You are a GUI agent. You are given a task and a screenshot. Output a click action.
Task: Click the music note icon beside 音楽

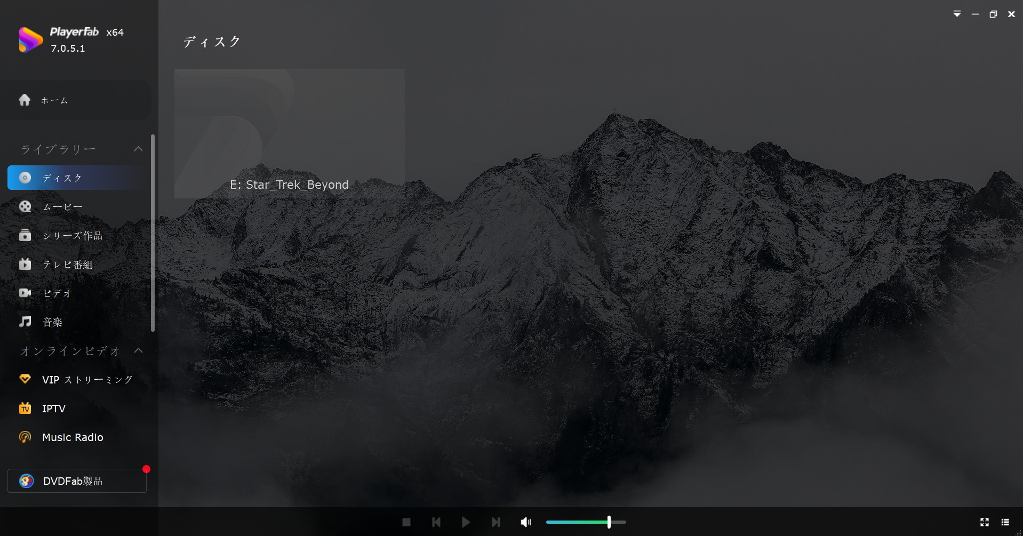coord(25,321)
